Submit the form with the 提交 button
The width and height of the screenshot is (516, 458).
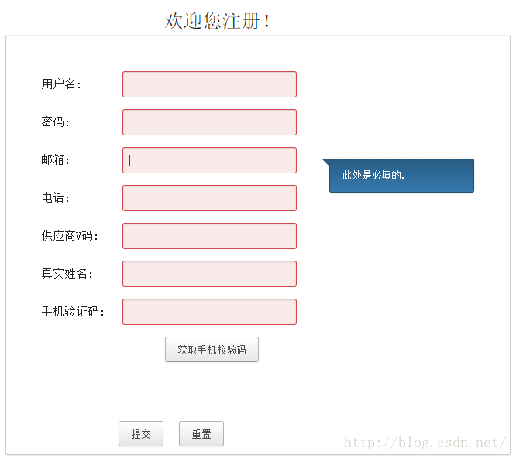(141, 434)
